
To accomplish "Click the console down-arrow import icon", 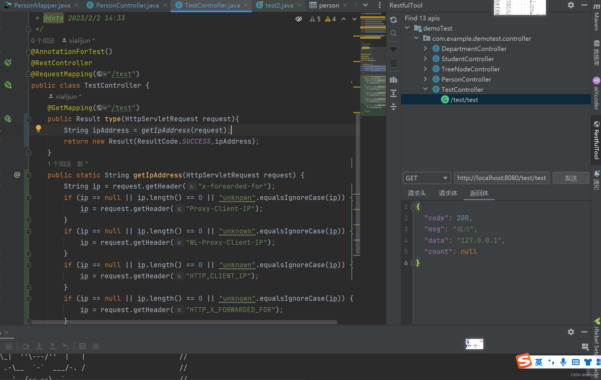I will [39, 346].
